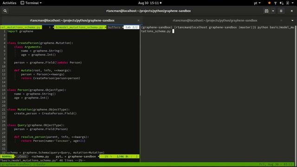Click the create_person = CreatePerson.Field() line
297x167 pixels.
pos(45,113)
